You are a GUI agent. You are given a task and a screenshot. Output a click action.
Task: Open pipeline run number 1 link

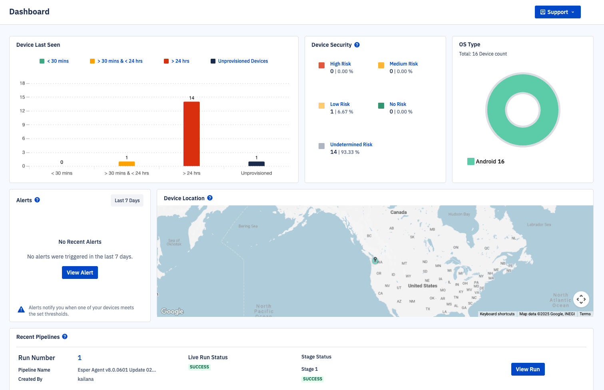[80, 358]
